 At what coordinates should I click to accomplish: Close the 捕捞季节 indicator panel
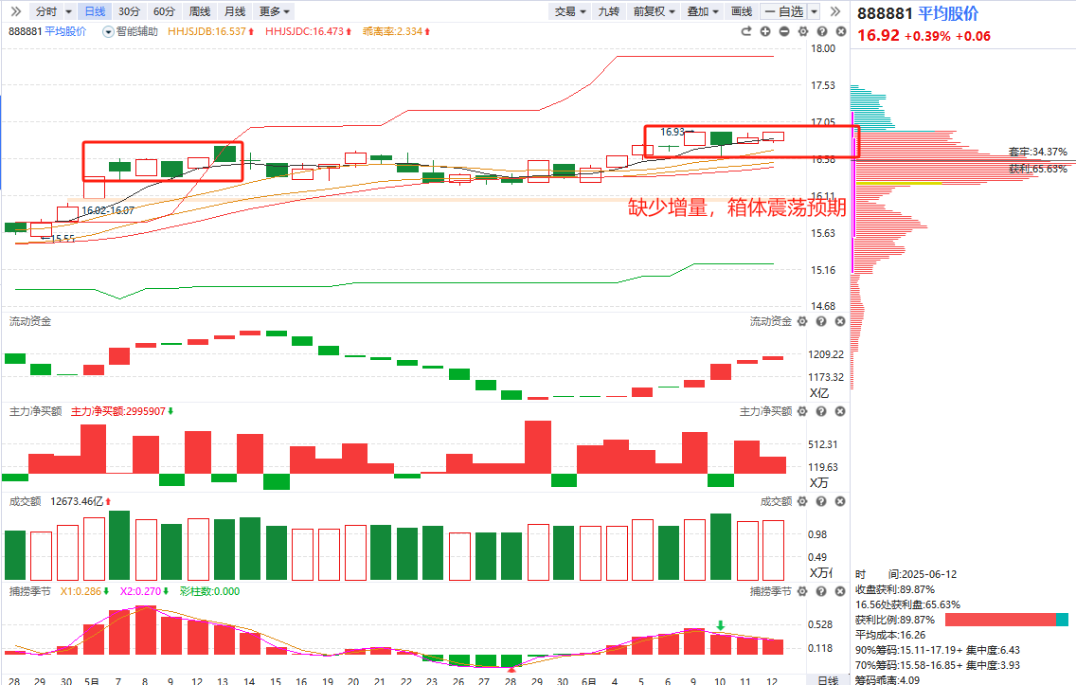840,591
